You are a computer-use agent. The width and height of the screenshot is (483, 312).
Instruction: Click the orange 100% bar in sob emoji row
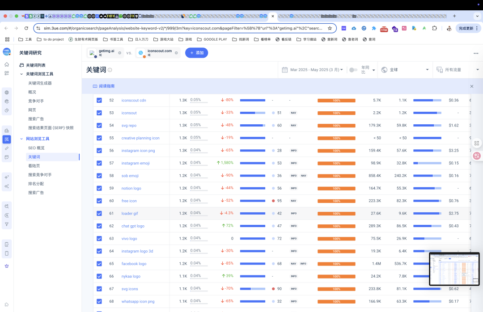[x=336, y=176]
